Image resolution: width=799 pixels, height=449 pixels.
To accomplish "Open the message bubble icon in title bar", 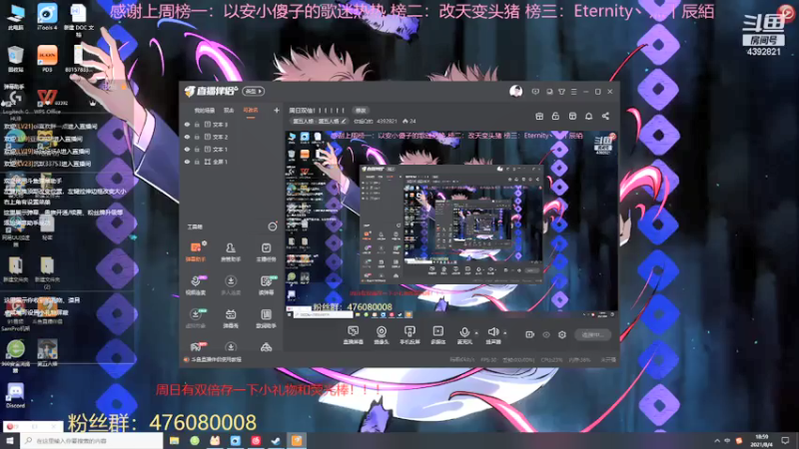I will click(535, 92).
